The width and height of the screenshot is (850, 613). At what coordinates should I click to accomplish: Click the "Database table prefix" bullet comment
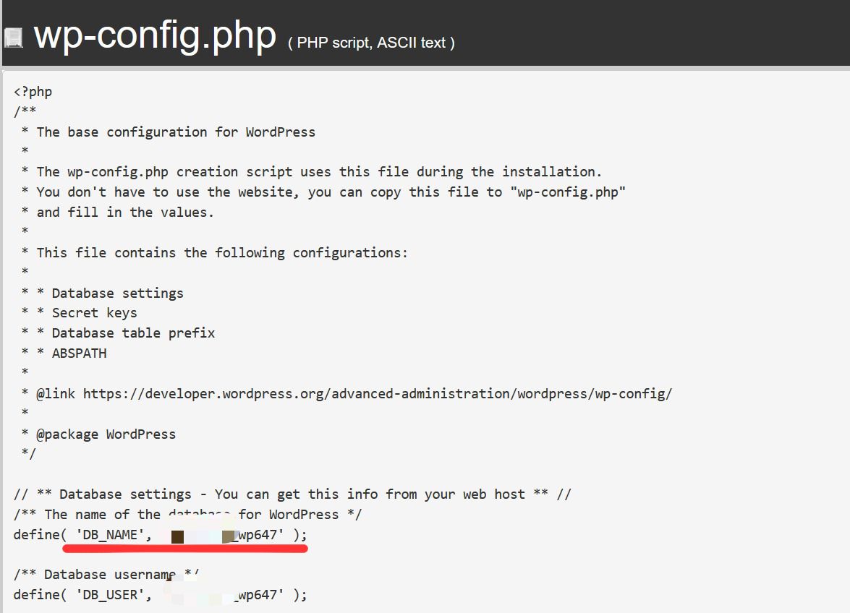[133, 333]
